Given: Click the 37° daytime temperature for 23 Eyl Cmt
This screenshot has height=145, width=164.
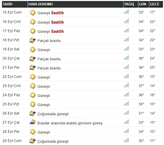Looking at the screenshot, I should (x=141, y=86).
